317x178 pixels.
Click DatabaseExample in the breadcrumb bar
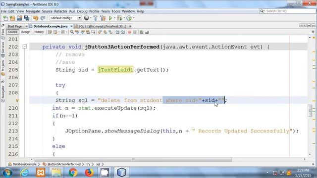(x=24, y=164)
